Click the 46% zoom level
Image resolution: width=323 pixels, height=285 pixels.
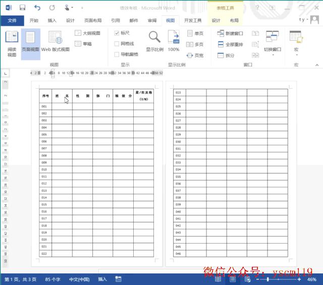(x=312, y=279)
